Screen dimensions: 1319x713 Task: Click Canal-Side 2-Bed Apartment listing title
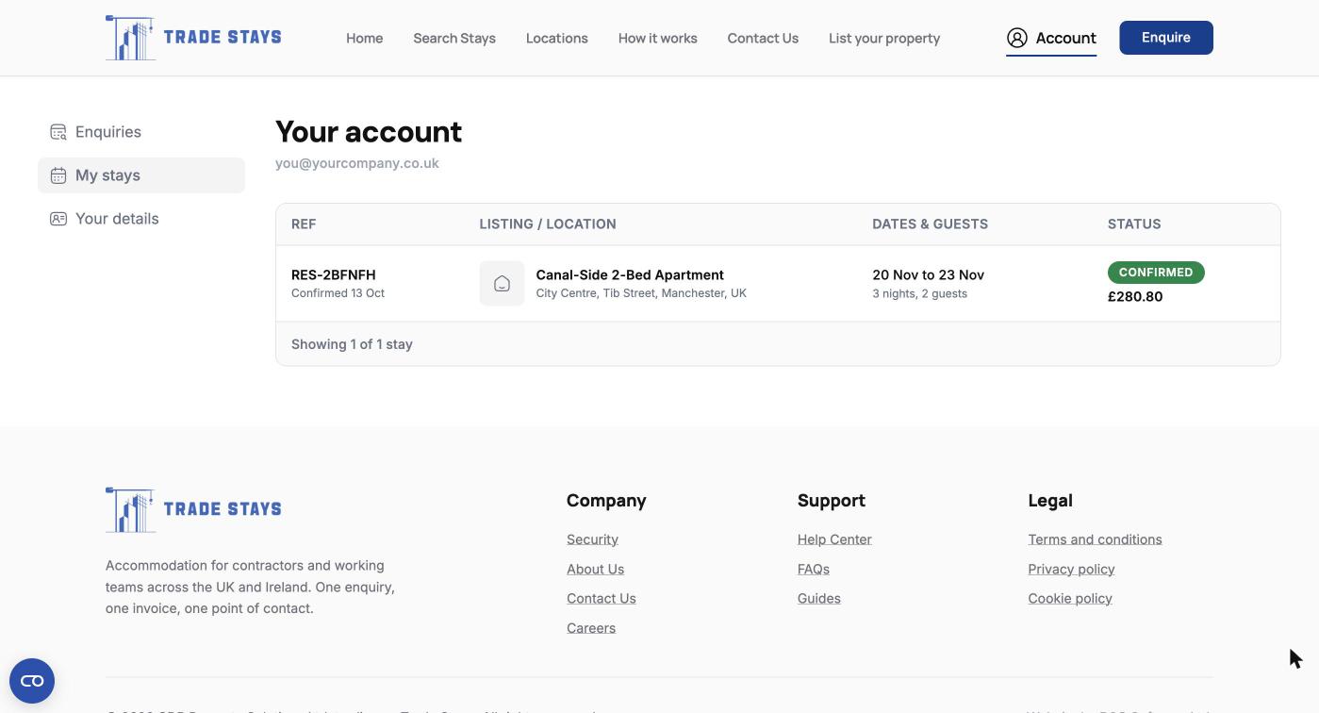point(630,275)
